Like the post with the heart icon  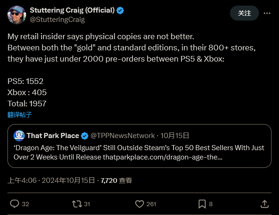(x=139, y=204)
